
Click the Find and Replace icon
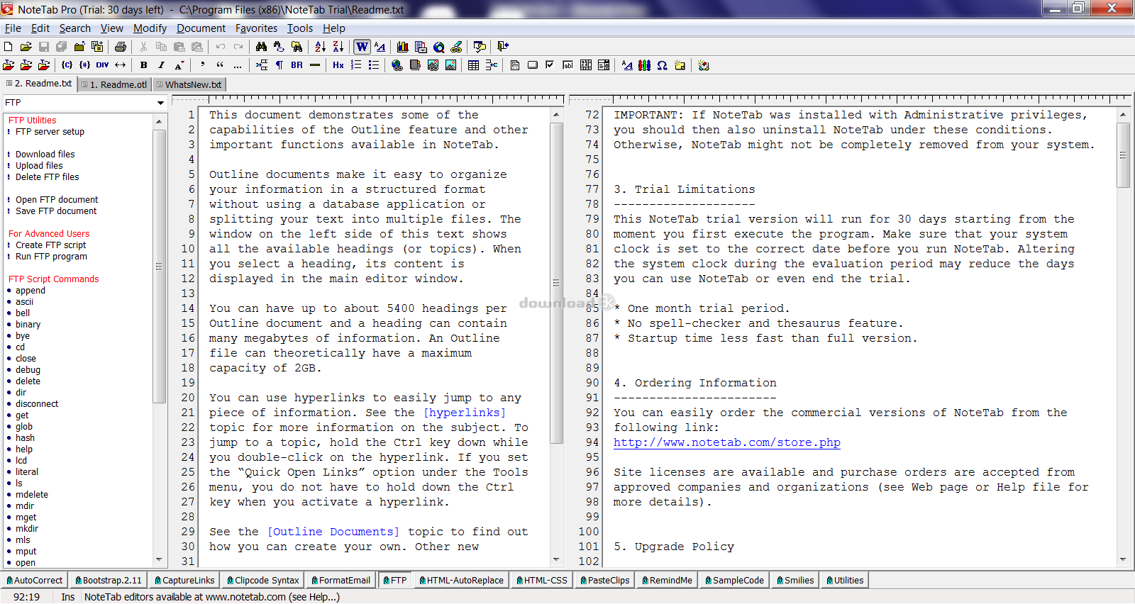(279, 47)
